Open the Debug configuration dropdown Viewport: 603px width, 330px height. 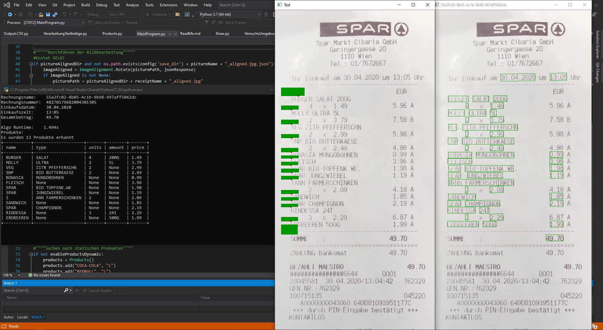point(96,14)
